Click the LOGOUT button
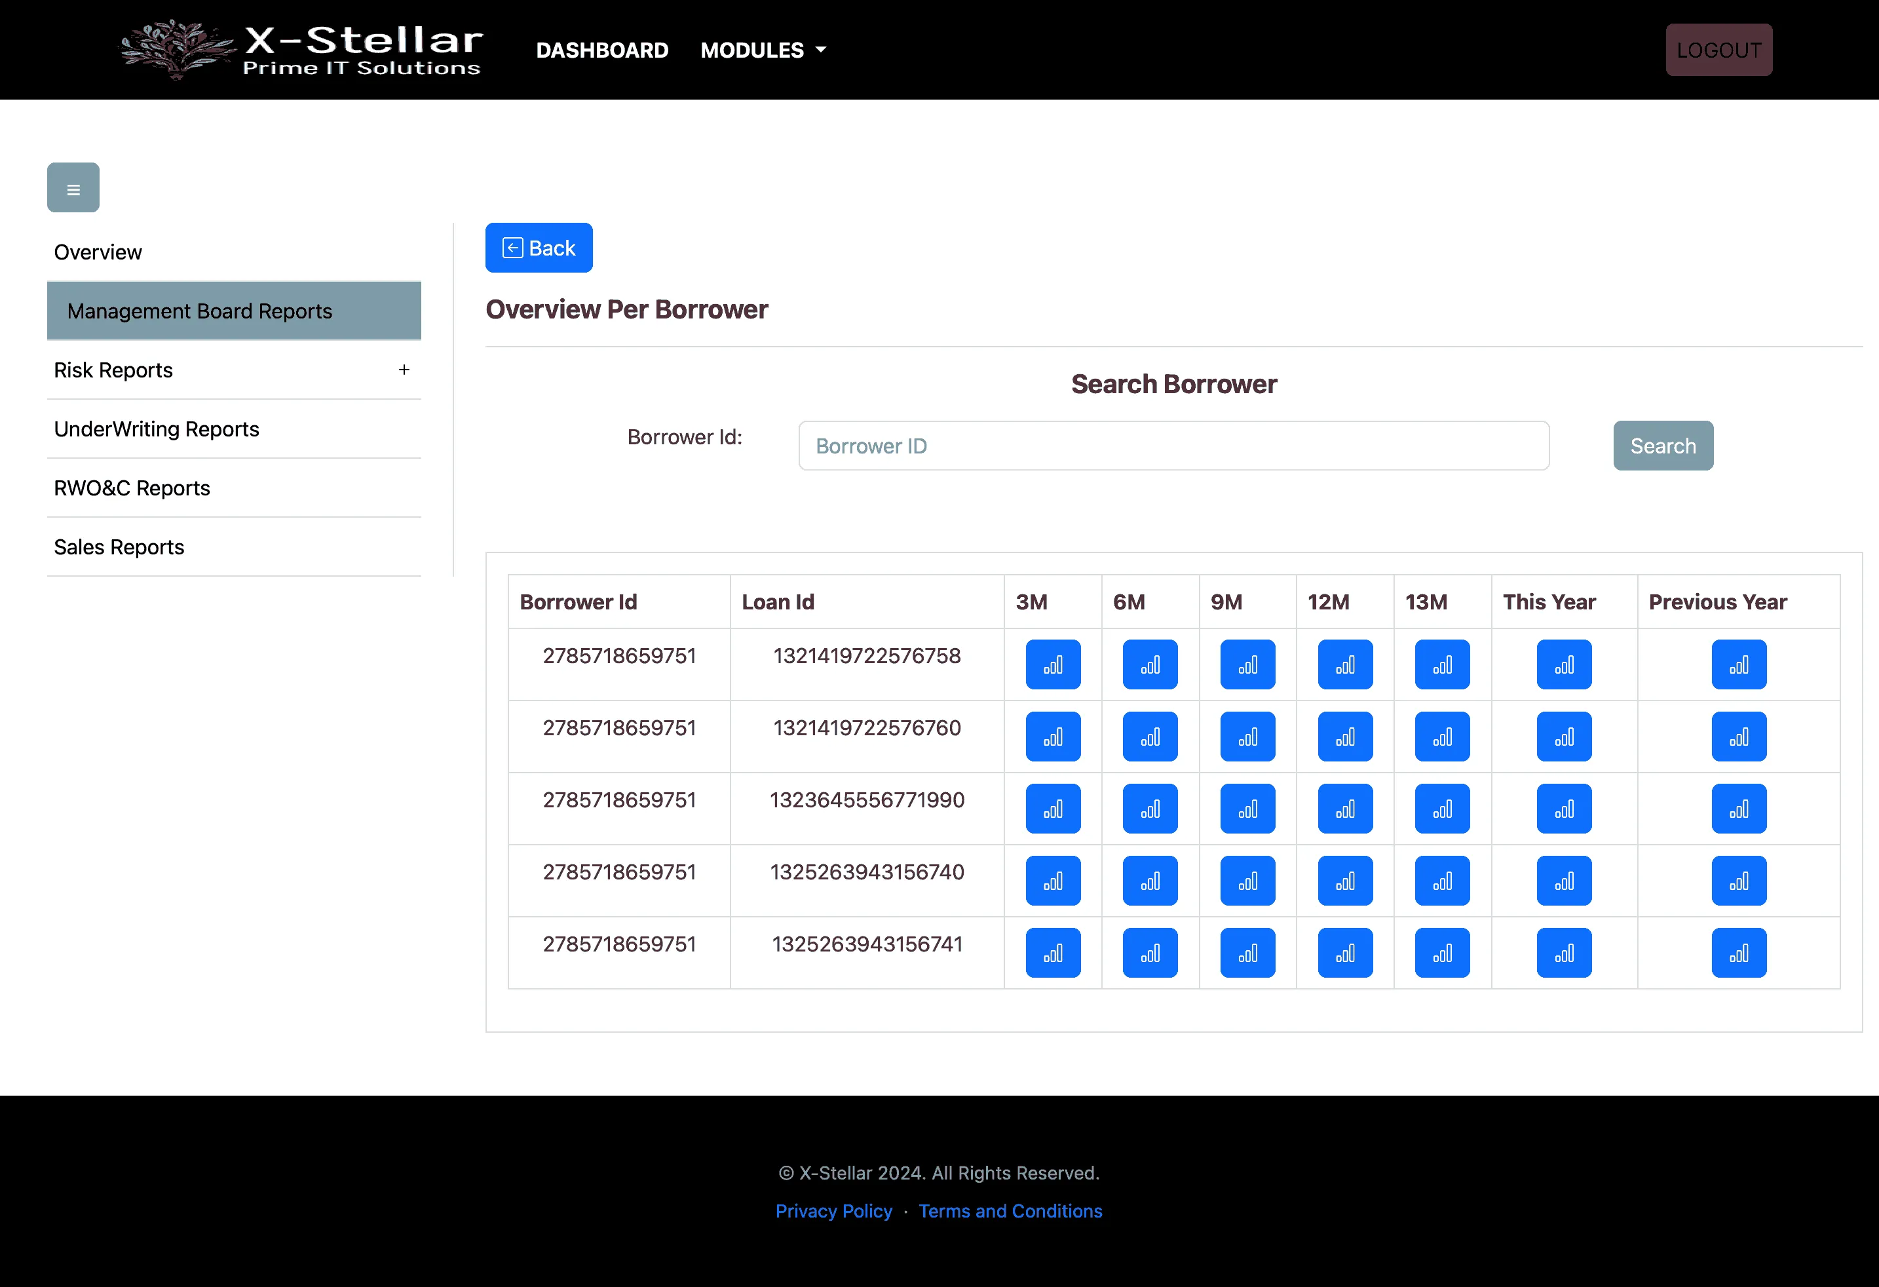This screenshot has width=1879, height=1287. pos(1718,50)
